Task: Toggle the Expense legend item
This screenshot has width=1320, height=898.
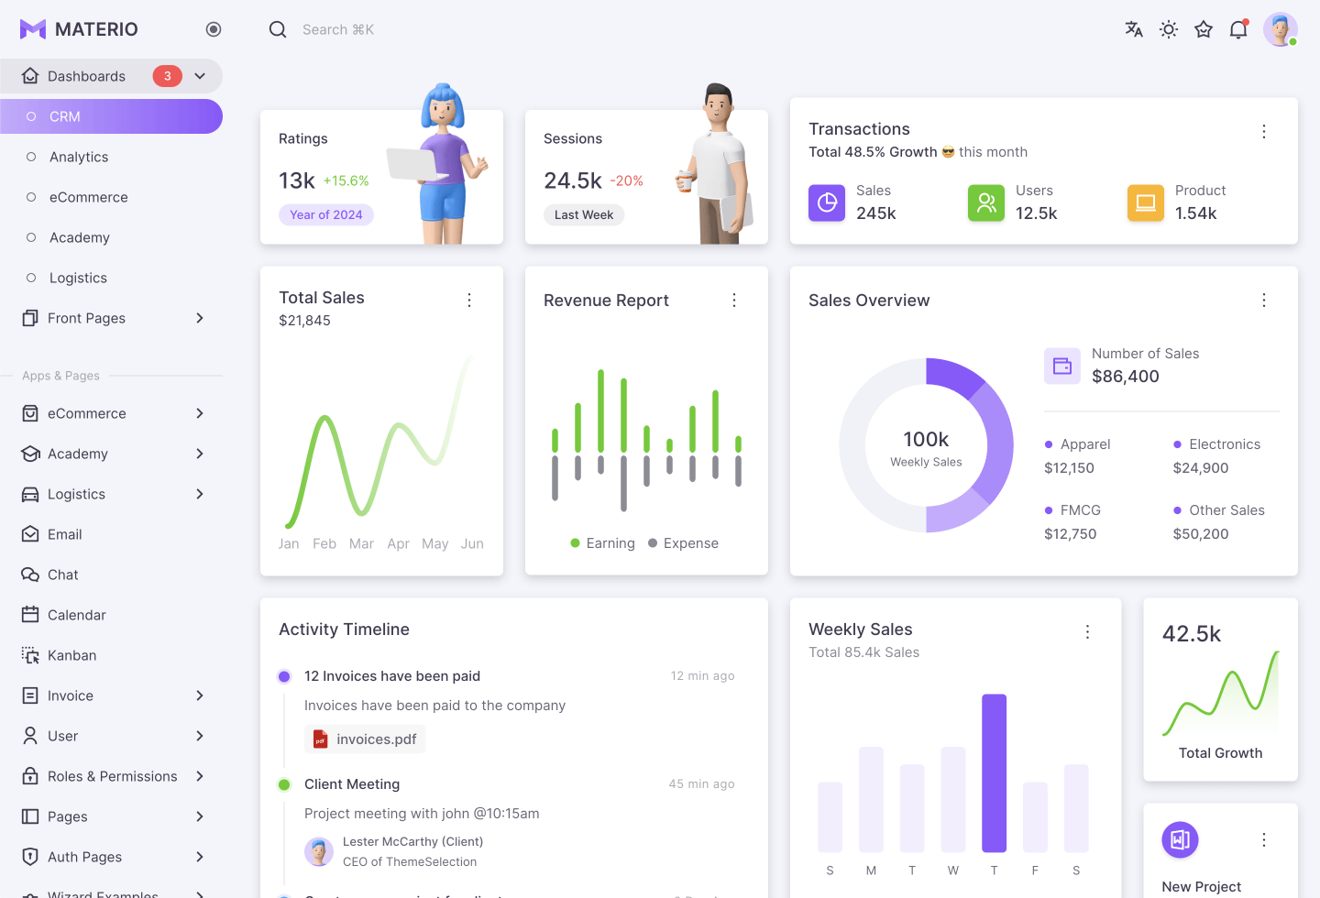Action: click(683, 543)
